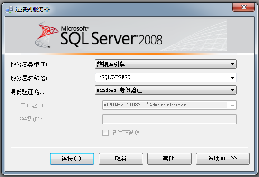Click the 连接(C) button
This screenshot has height=177, width=259.
click(72, 159)
